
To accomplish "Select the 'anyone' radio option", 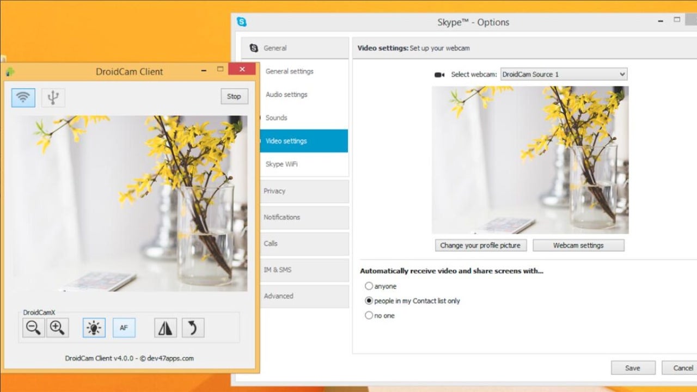I will point(369,286).
